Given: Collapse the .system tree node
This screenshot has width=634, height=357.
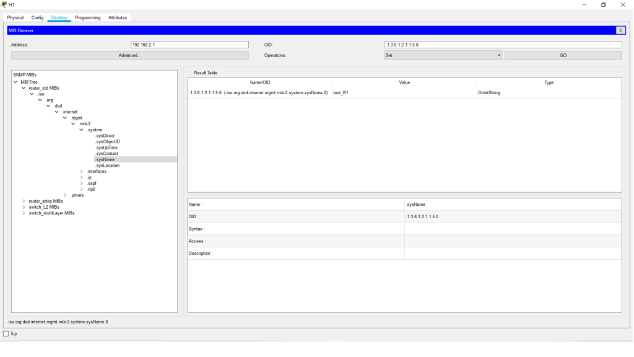Looking at the screenshot, I should coord(82,130).
